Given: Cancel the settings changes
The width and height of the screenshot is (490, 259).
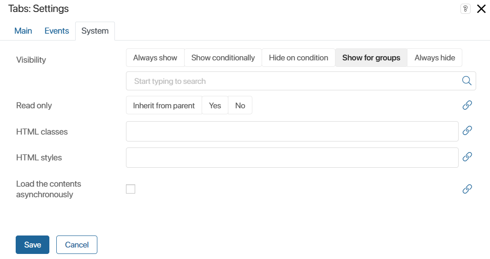Looking at the screenshot, I should tap(77, 245).
